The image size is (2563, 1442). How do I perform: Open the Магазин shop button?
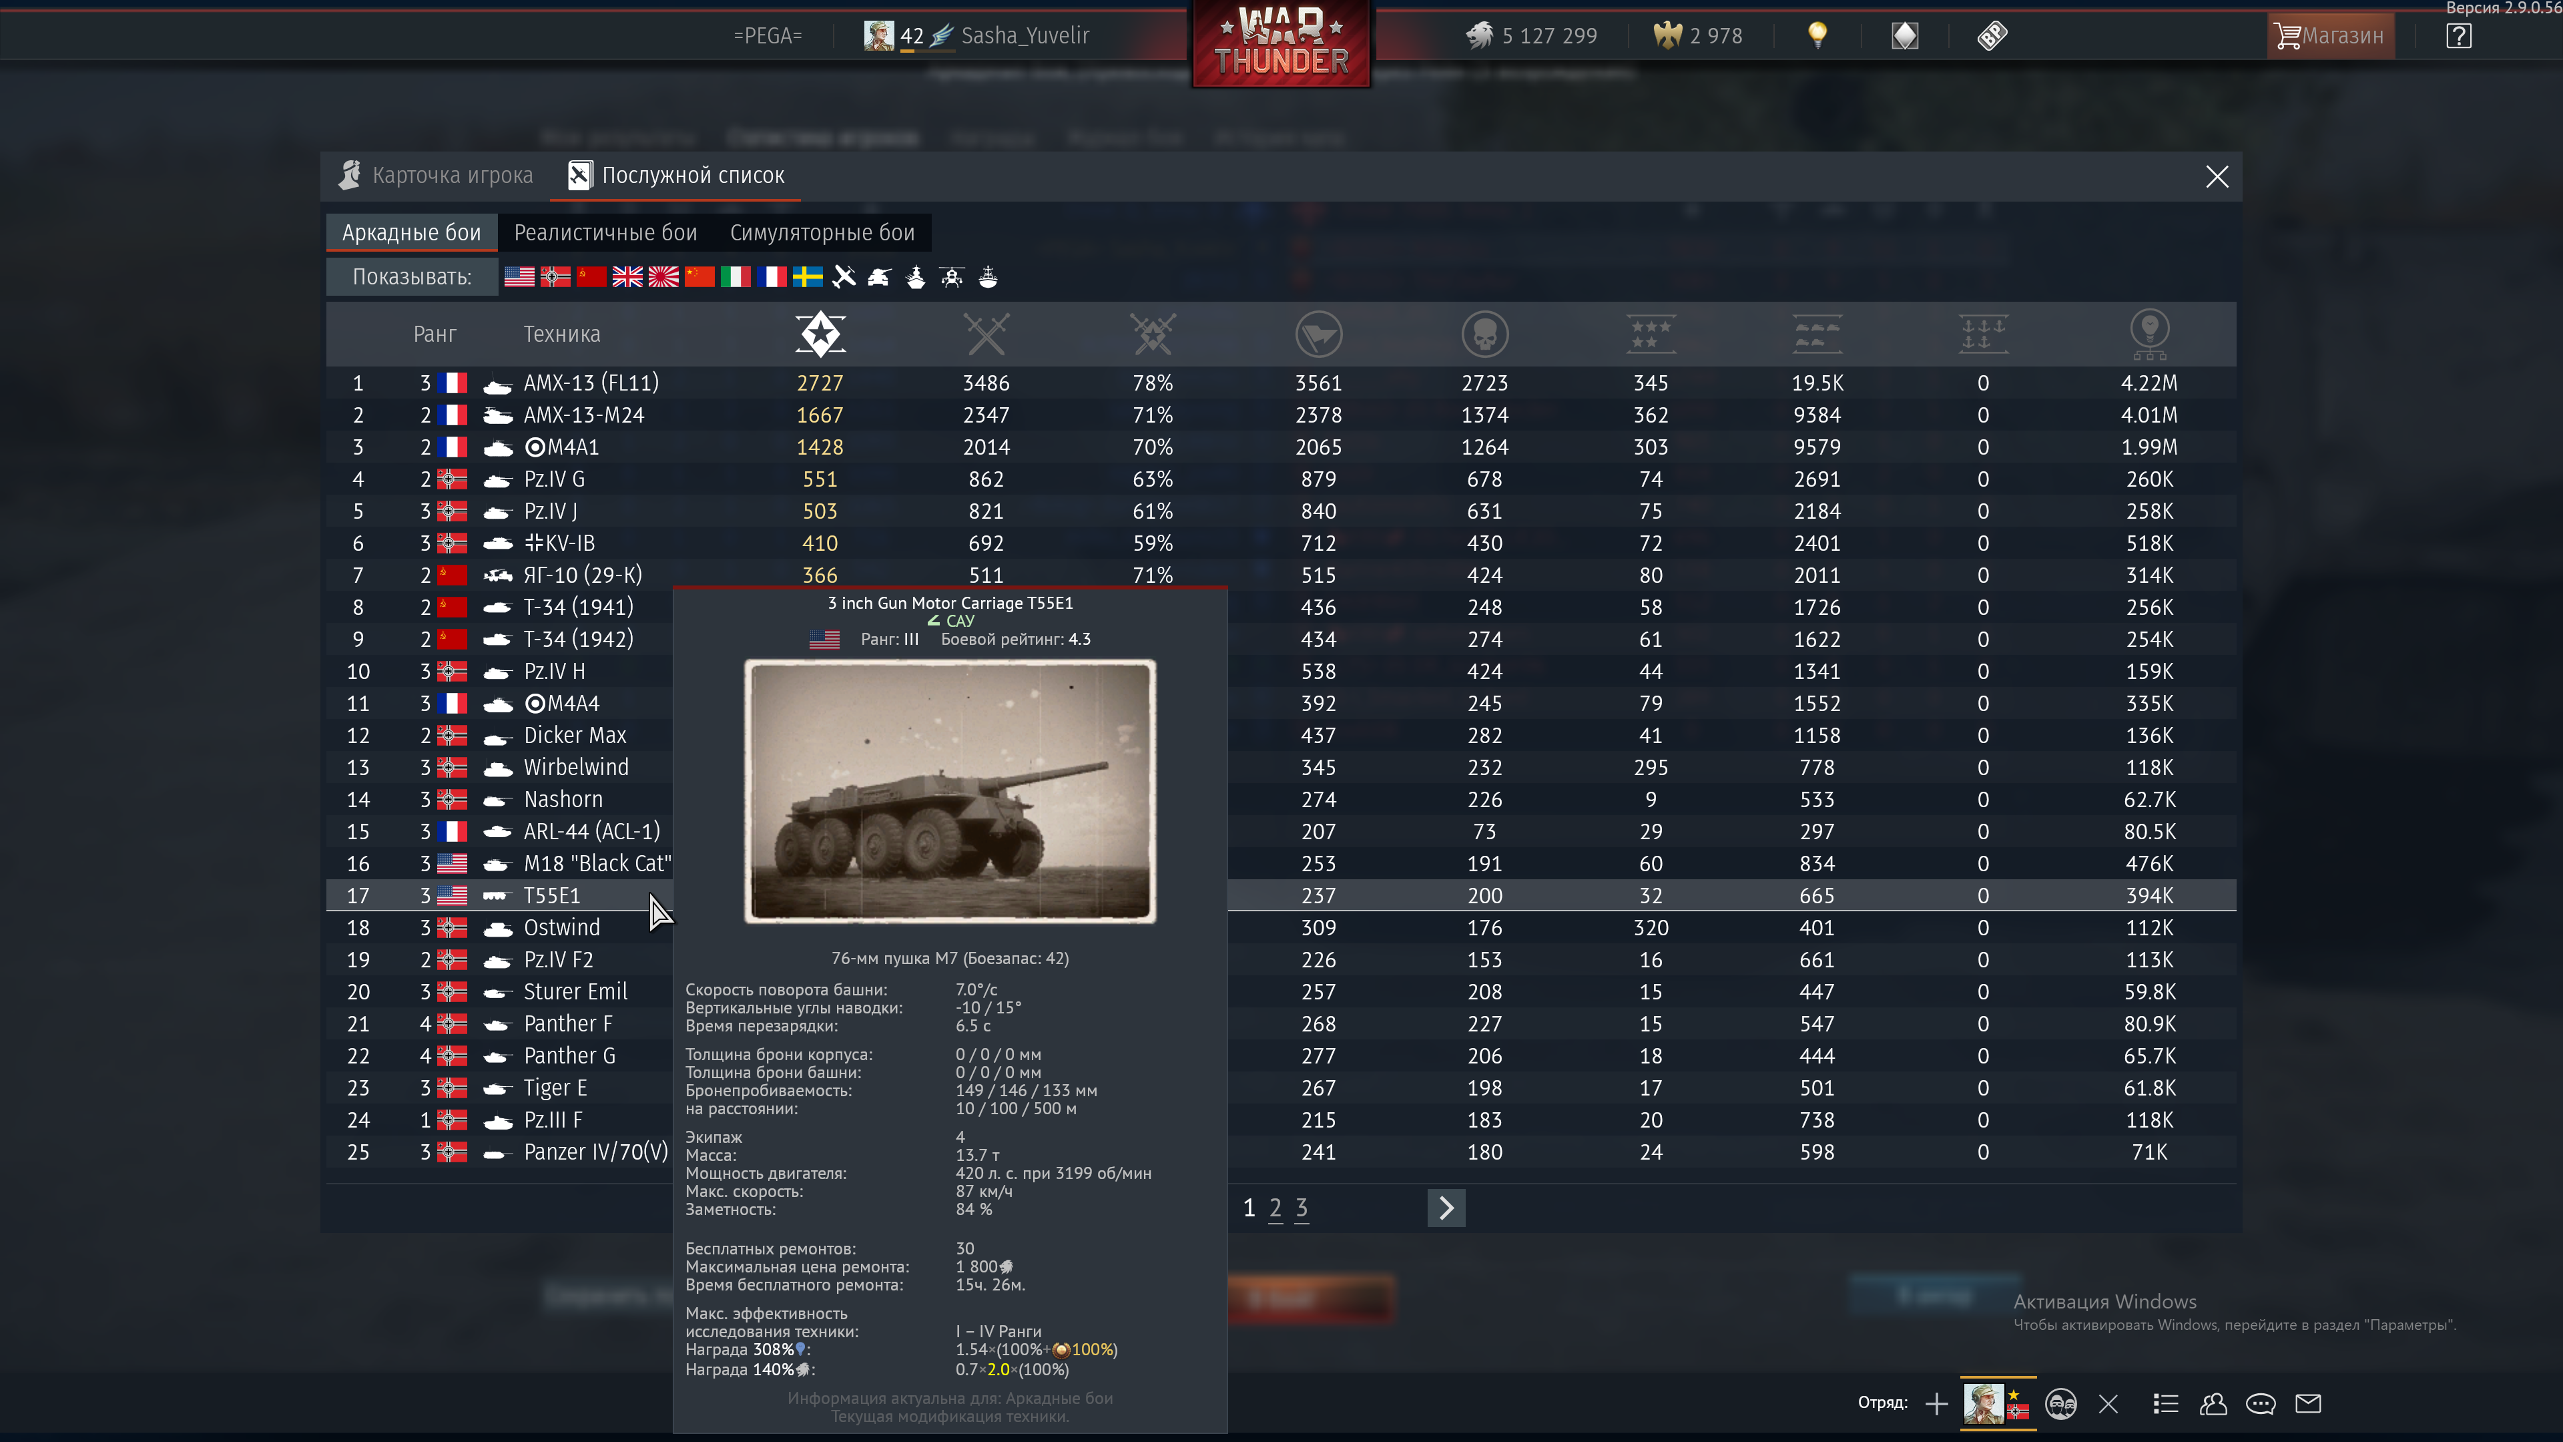[x=2330, y=36]
